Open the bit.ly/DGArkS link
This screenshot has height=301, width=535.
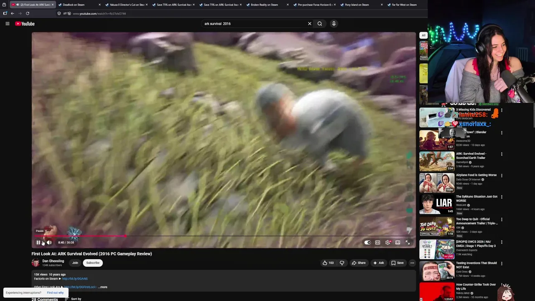(75, 279)
